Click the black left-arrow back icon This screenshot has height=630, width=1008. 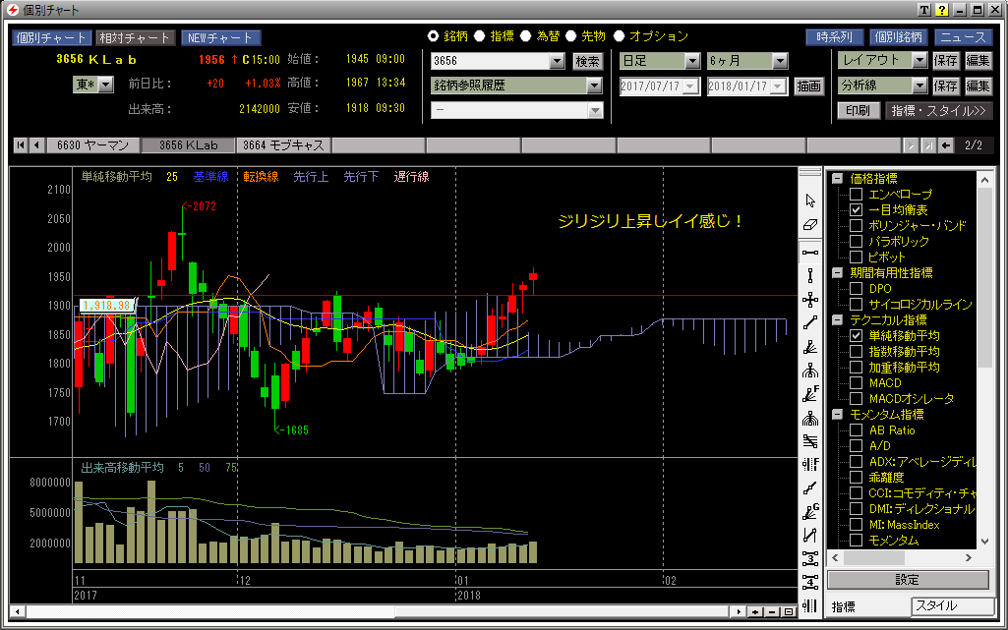pos(946,145)
